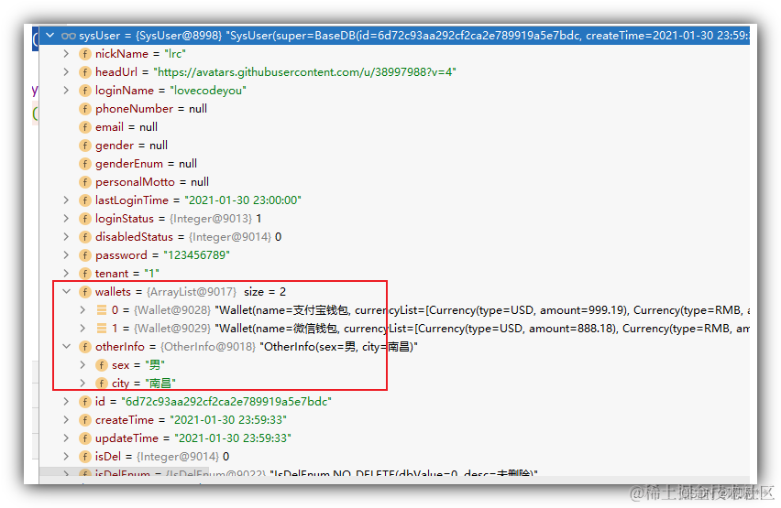The width and height of the screenshot is (781, 508).
Task: Click the 微信钱包 Wallet value text
Action: click(x=482, y=329)
